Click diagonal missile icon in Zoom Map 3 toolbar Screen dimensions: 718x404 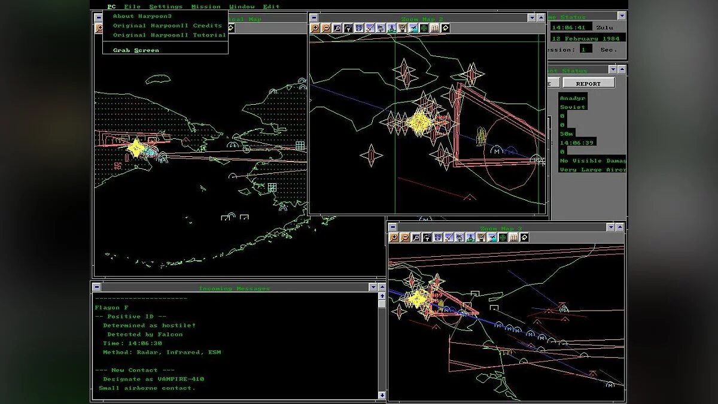point(449,238)
